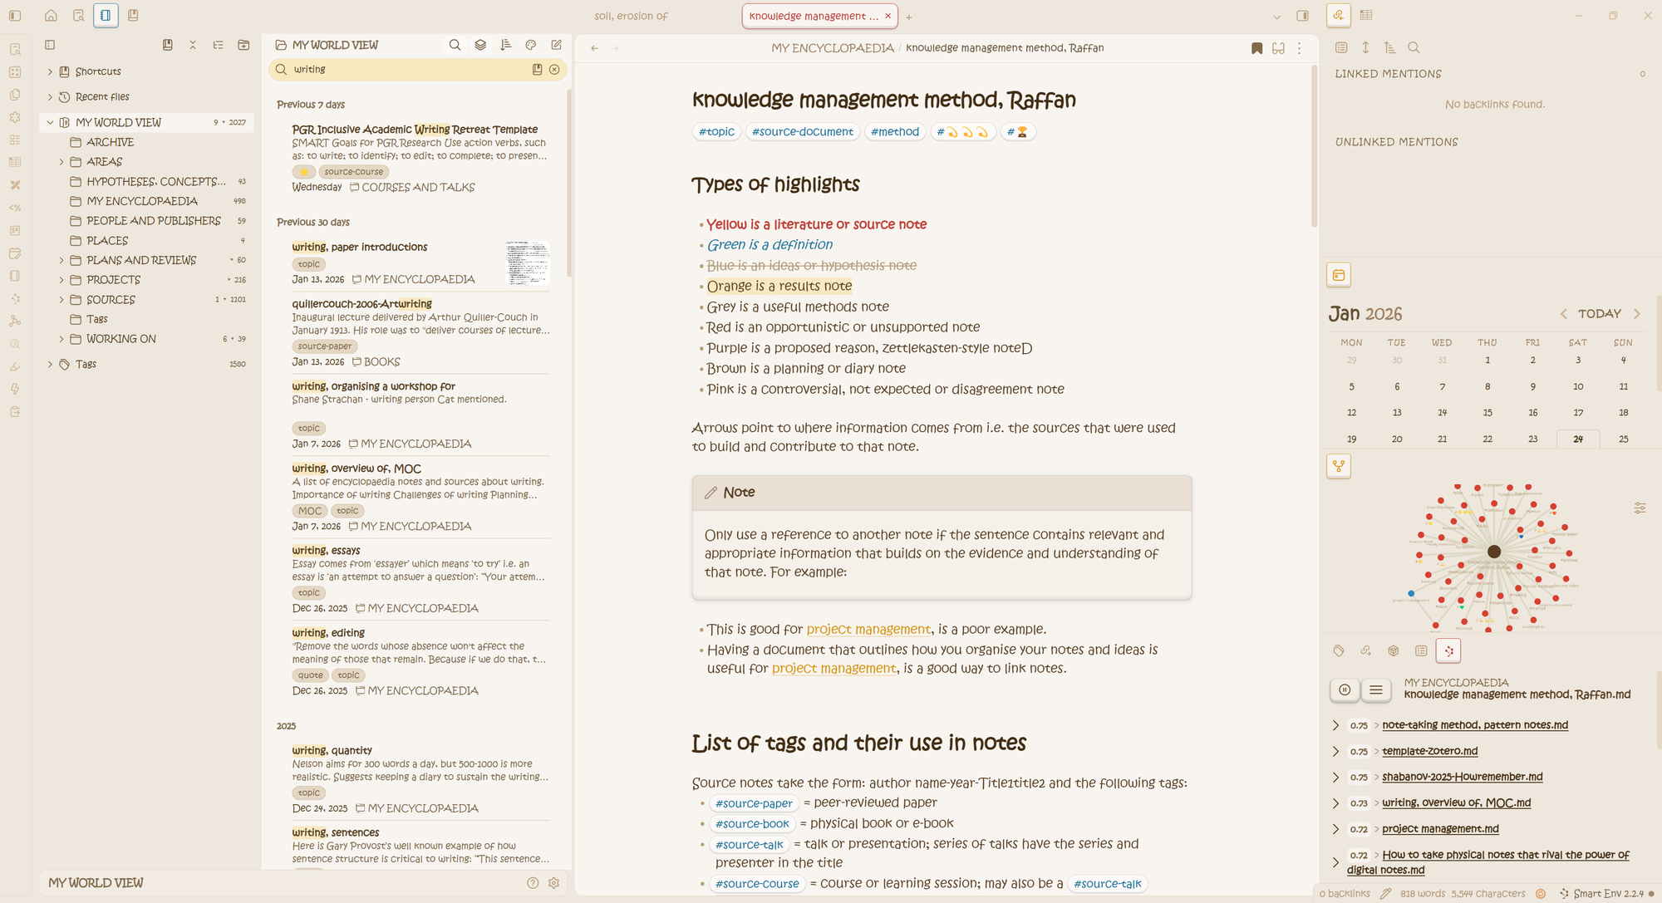Image resolution: width=1662 pixels, height=903 pixels.
Task: Open graph filter settings sliders icon
Action: tap(1640, 508)
